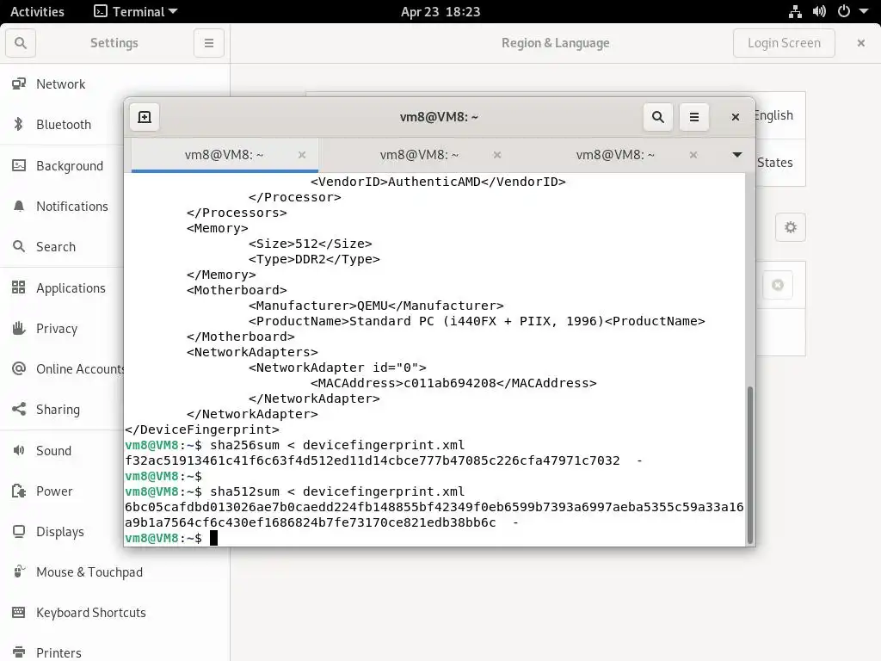Click the VendorID AuthenticAMD line

438,182
